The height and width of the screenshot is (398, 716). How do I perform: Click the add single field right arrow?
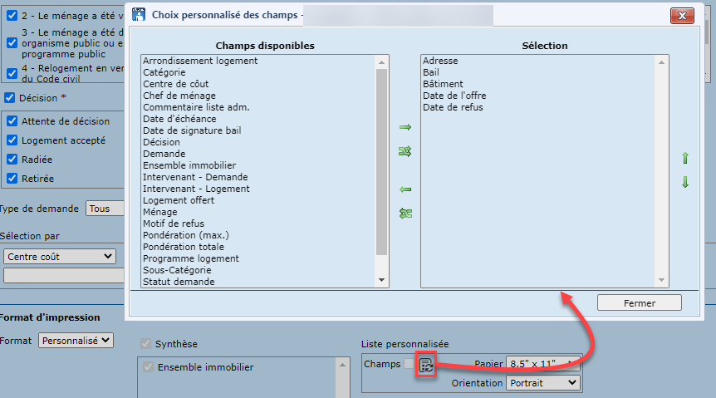(x=405, y=127)
